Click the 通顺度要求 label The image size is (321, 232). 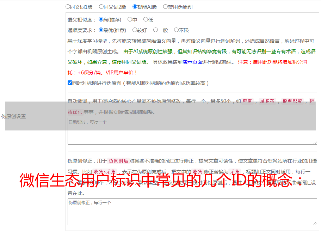click(82, 30)
